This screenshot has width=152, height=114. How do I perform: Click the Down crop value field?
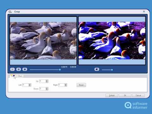pyautogui.click(x=42, y=89)
